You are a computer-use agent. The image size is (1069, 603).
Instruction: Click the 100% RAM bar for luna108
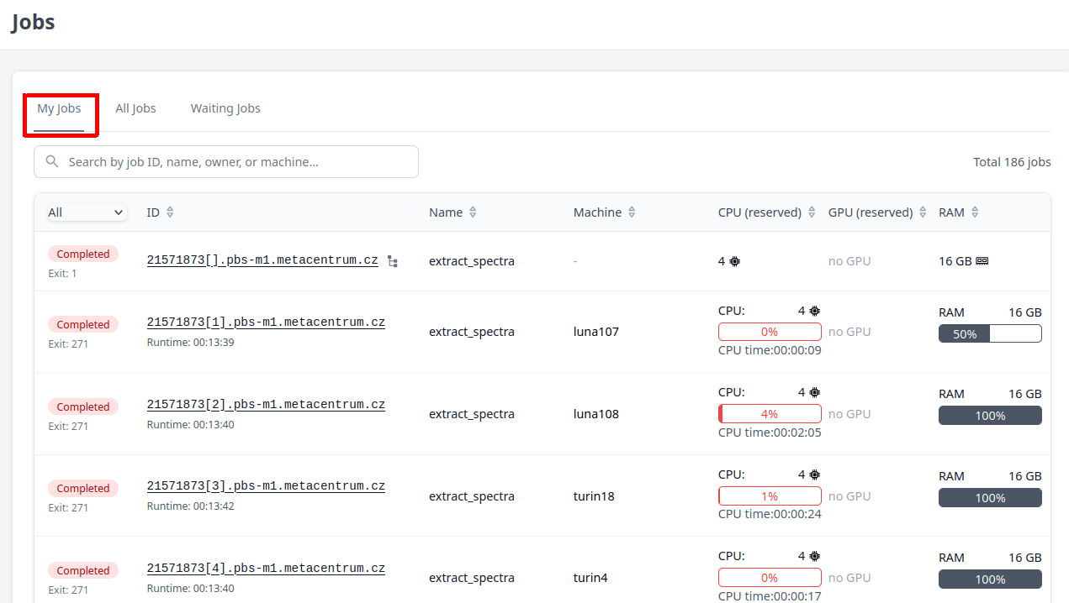tap(990, 416)
